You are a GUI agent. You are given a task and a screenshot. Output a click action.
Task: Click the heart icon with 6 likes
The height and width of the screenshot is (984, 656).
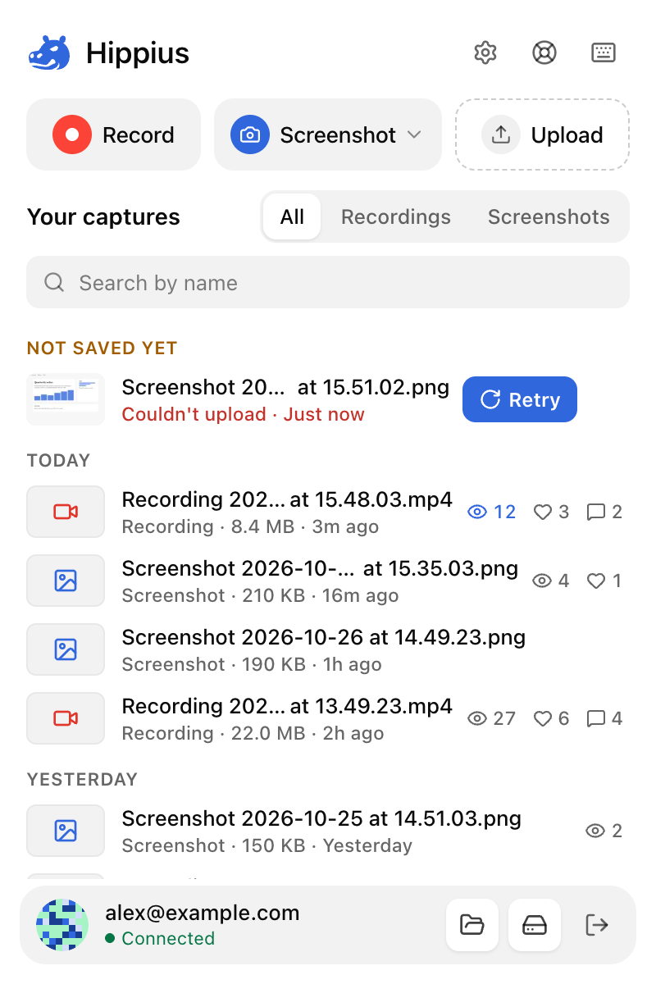click(x=542, y=718)
